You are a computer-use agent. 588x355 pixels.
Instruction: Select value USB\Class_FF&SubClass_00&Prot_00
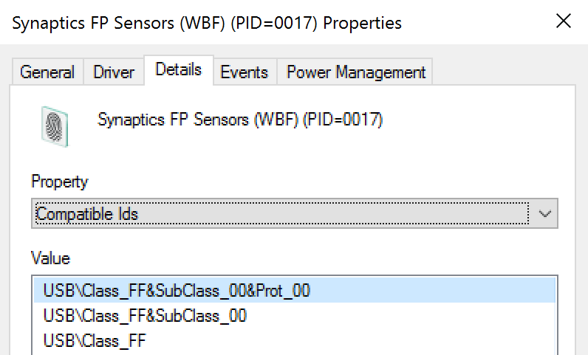[x=177, y=291]
